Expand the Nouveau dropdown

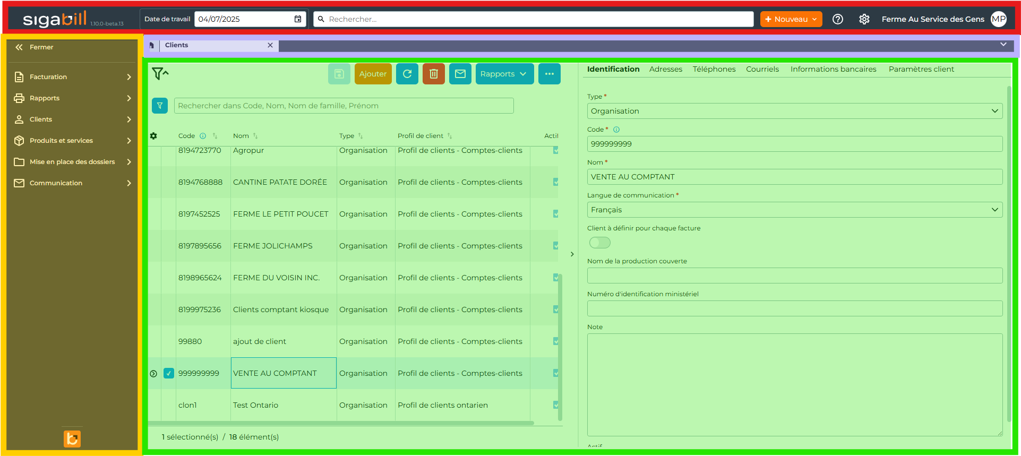(x=791, y=19)
